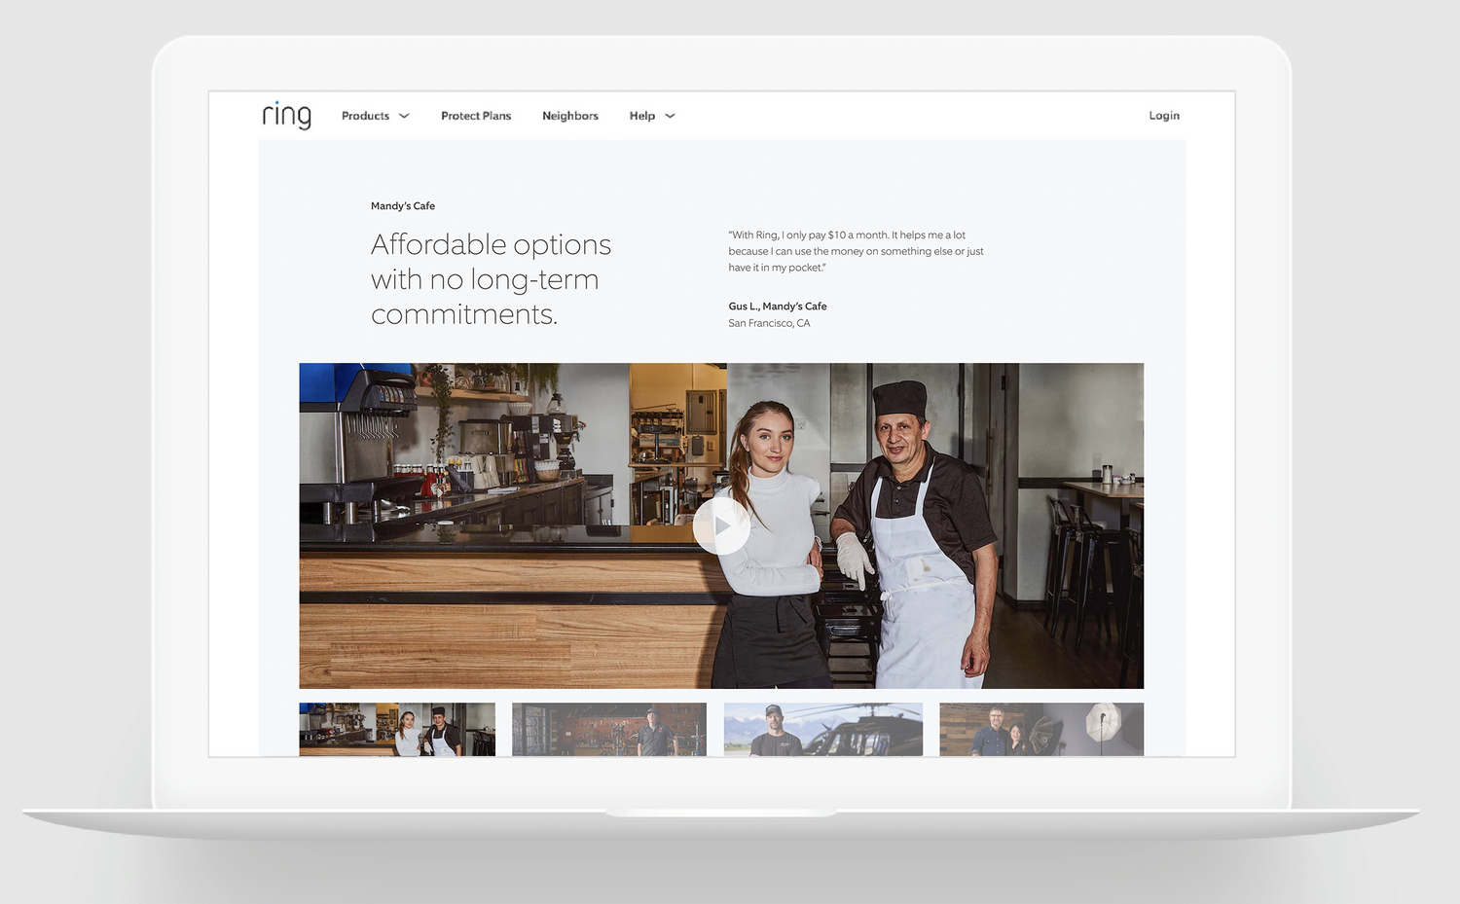The height and width of the screenshot is (904, 1460).
Task: Open the Help menu
Action: click(x=642, y=116)
